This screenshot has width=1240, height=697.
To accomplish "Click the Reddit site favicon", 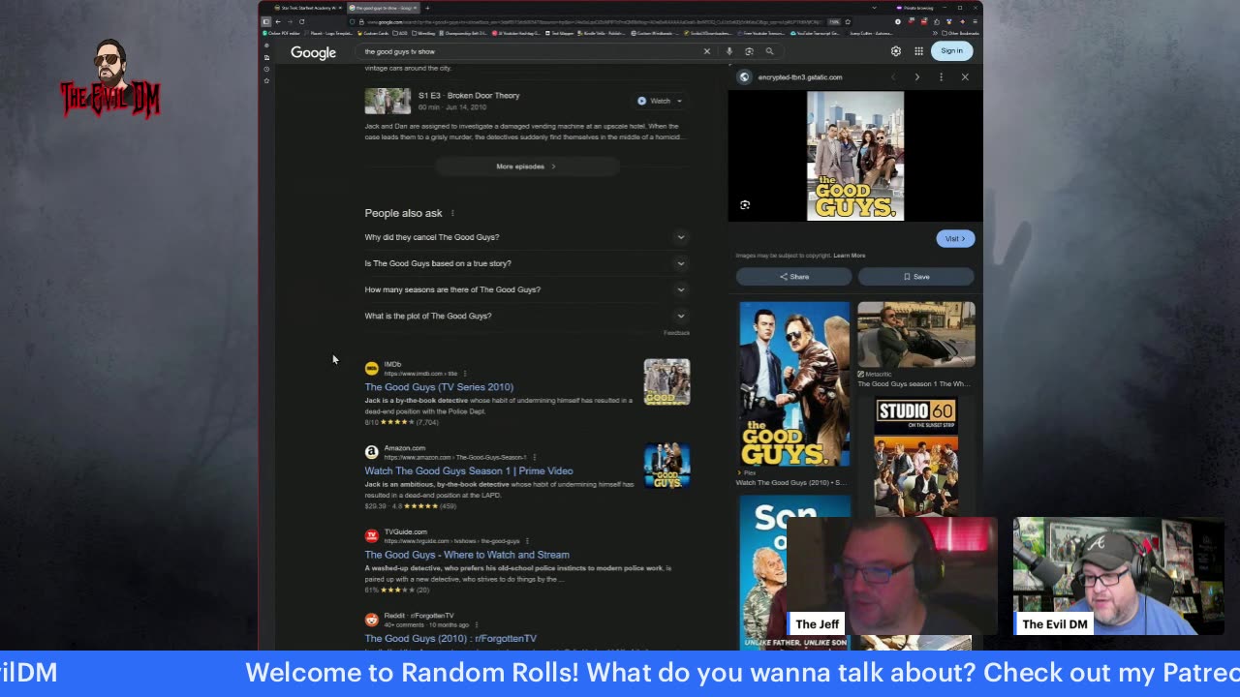I will [371, 620].
